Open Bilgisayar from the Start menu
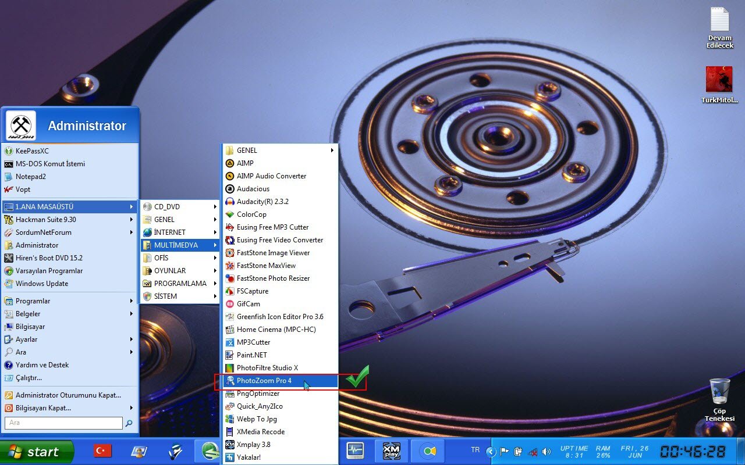Viewport: 745px width, 465px height. 70,327
